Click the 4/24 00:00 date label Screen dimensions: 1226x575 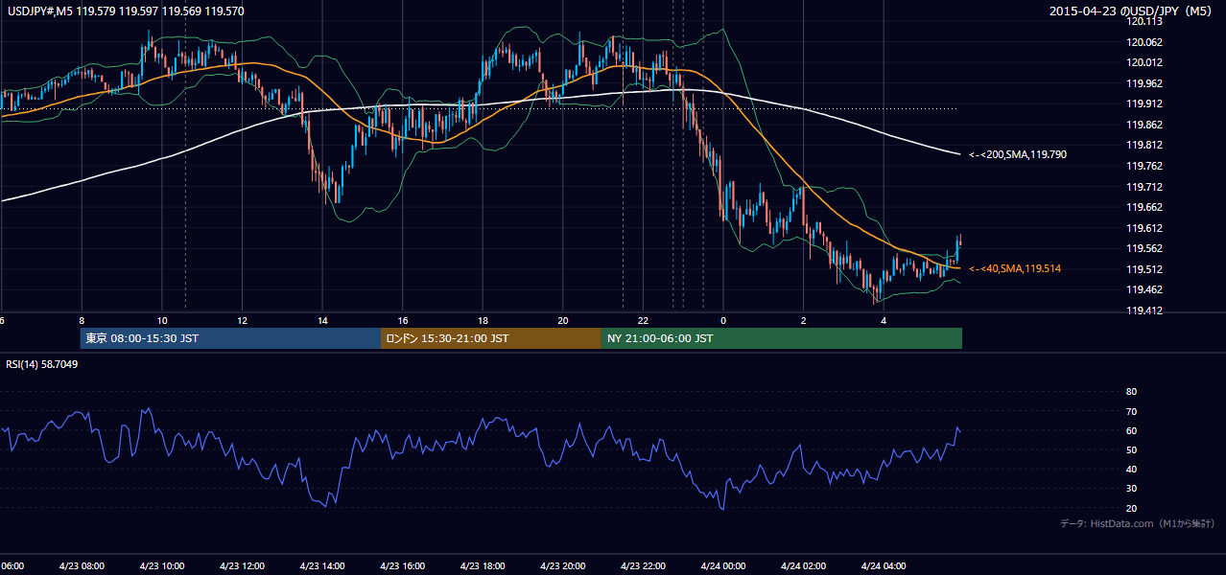click(x=722, y=565)
